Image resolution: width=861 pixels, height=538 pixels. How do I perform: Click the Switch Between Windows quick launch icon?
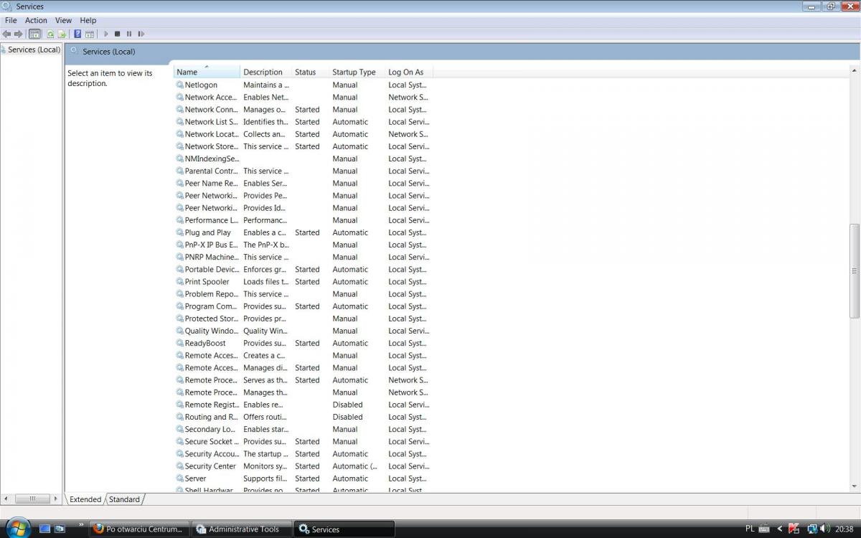click(x=60, y=529)
